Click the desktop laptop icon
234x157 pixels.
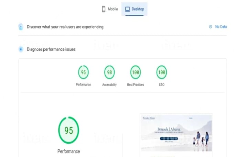pos(127,9)
